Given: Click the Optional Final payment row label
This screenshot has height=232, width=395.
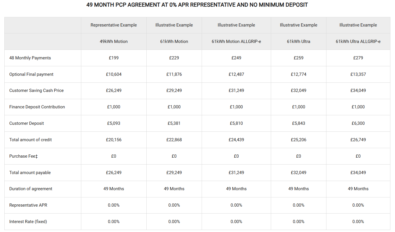Looking at the screenshot, I should [x=31, y=74].
